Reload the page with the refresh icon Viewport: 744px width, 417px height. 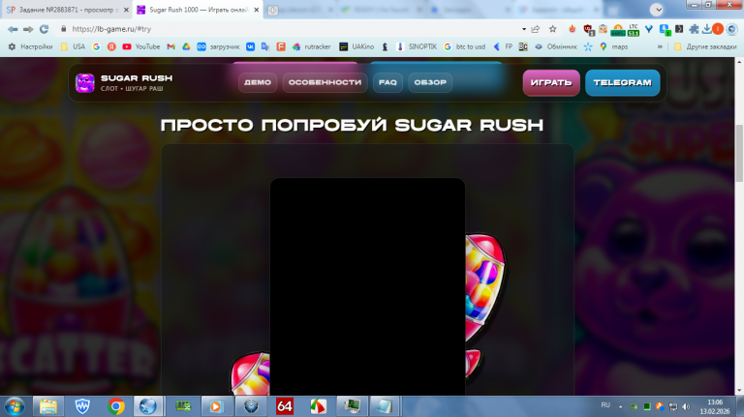tap(45, 29)
